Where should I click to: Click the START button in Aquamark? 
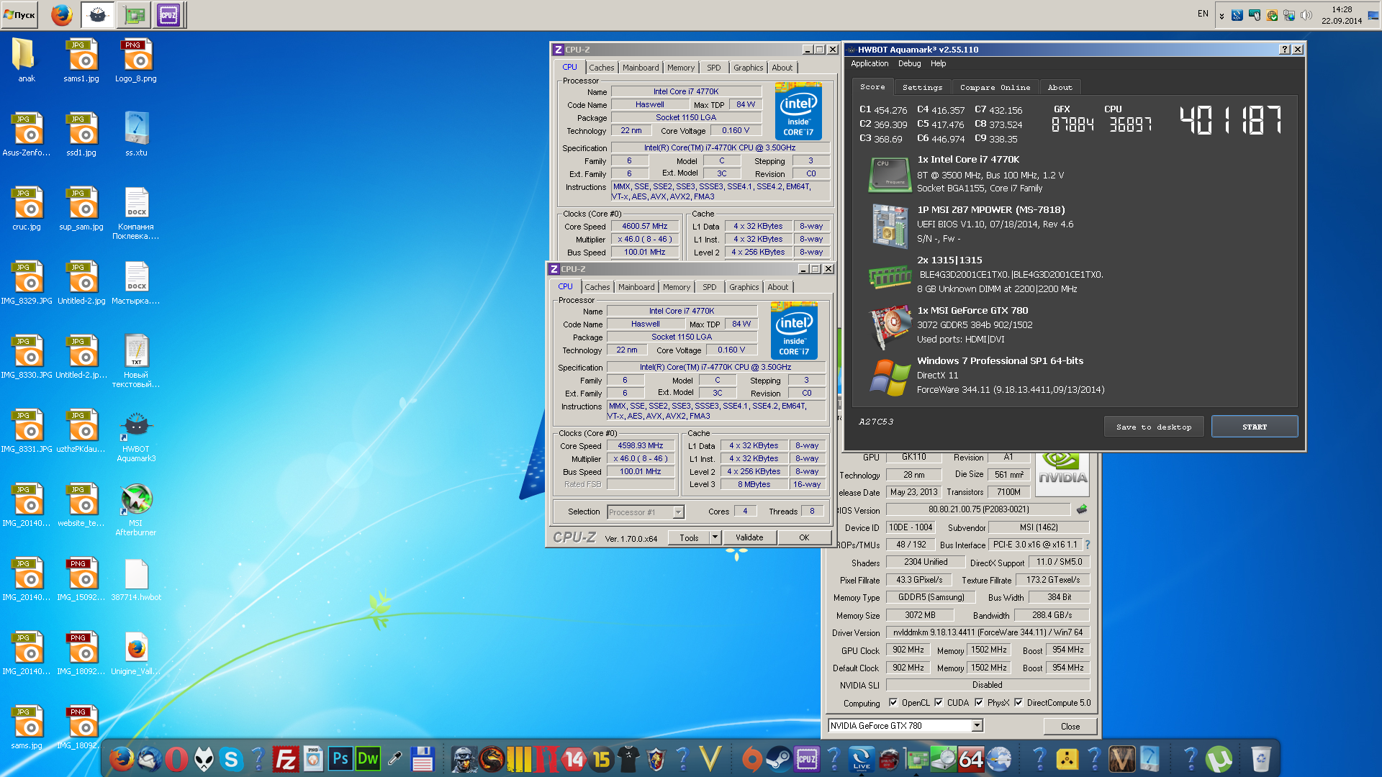click(1255, 427)
